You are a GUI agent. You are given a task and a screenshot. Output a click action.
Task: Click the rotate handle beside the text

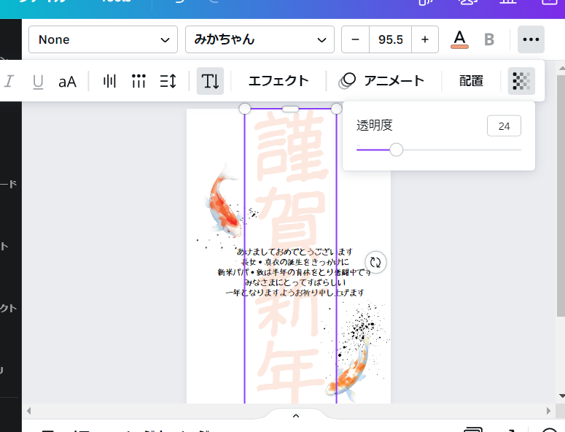pyautogui.click(x=375, y=262)
